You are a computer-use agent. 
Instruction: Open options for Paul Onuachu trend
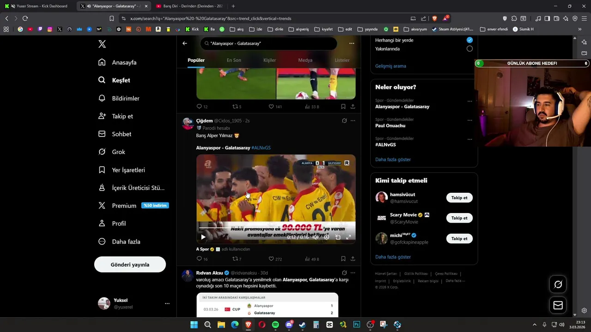pyautogui.click(x=470, y=120)
